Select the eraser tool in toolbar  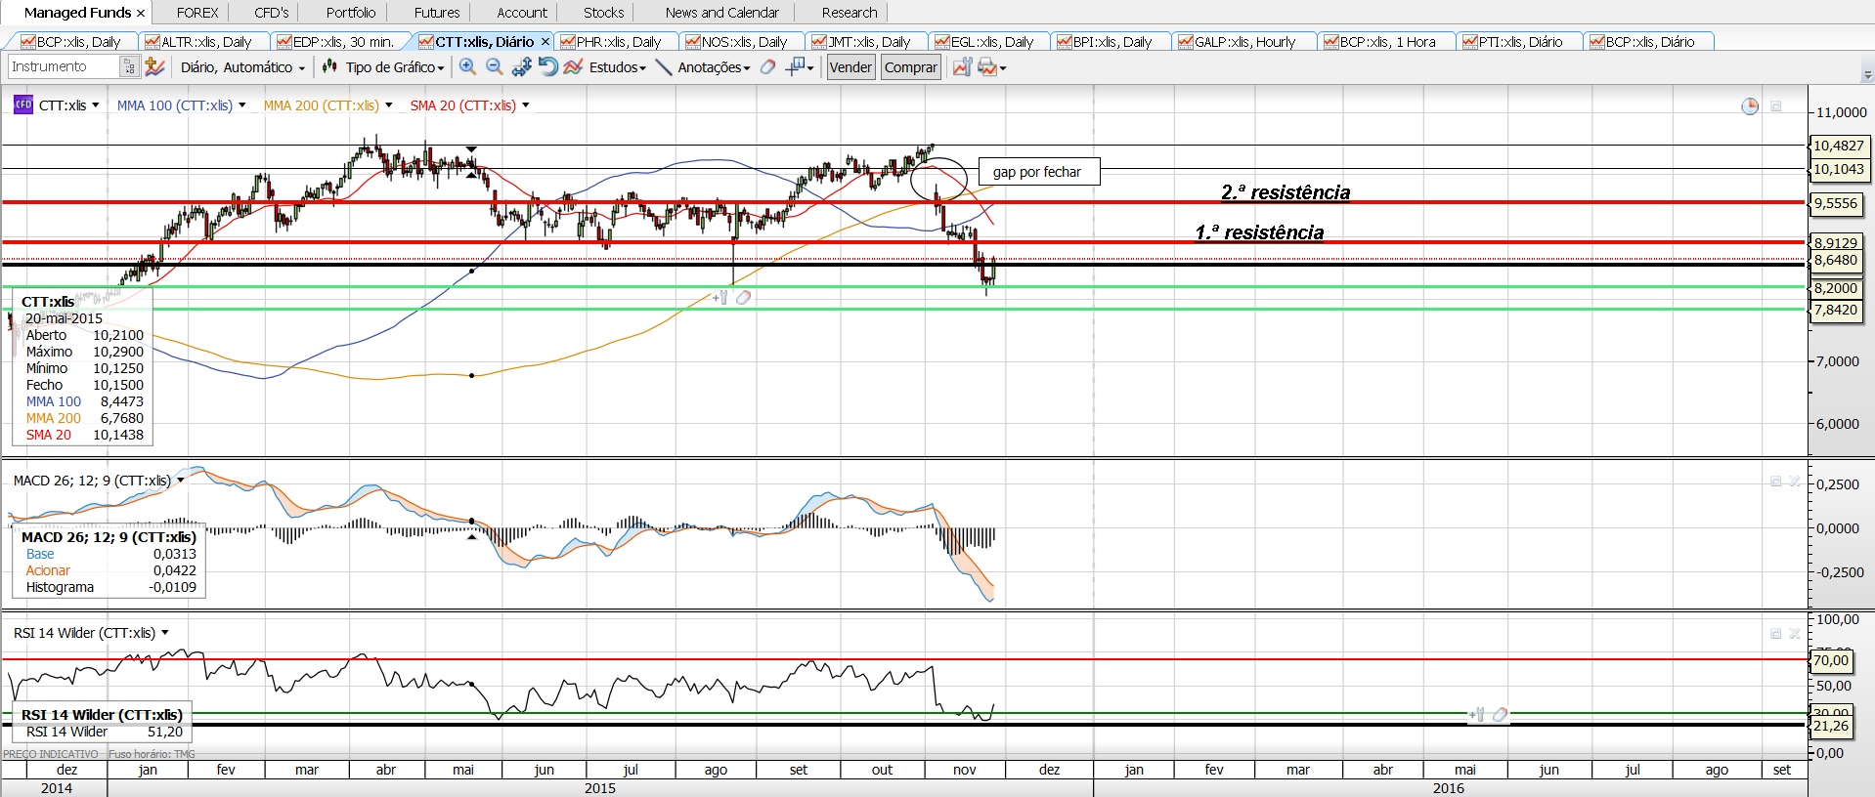pyautogui.click(x=768, y=67)
